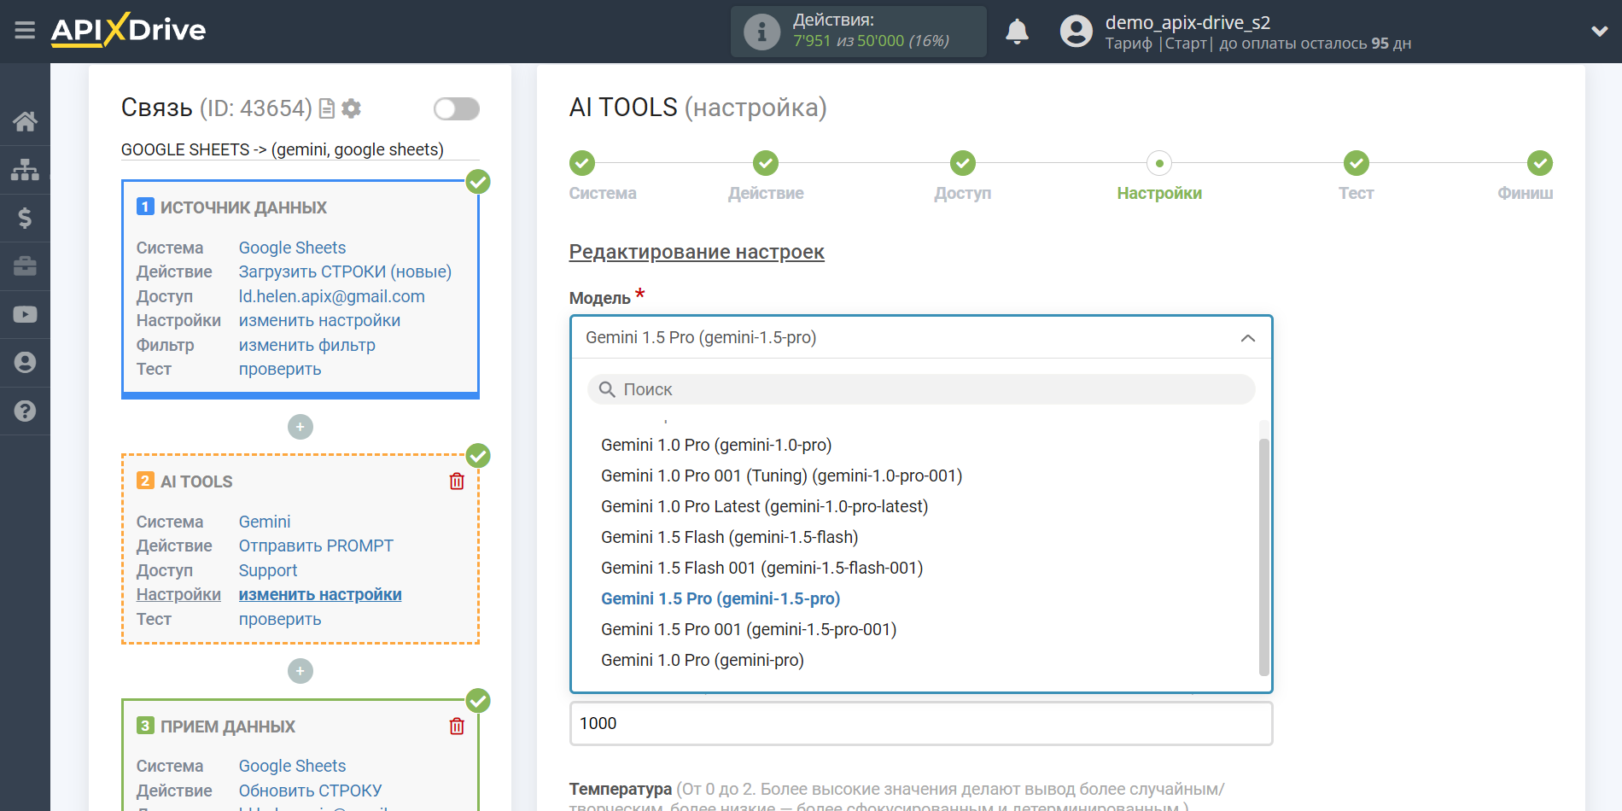Open the hamburger menu icon
This screenshot has height=811, width=1622.
click(25, 31)
